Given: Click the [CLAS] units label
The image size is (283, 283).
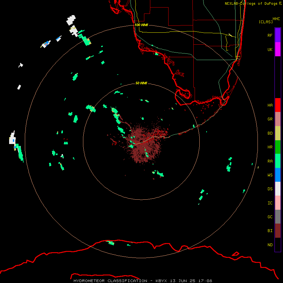Looking at the screenshot, I should (266, 22).
